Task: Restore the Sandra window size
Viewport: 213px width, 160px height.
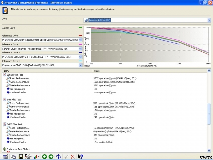Action: point(205,3)
